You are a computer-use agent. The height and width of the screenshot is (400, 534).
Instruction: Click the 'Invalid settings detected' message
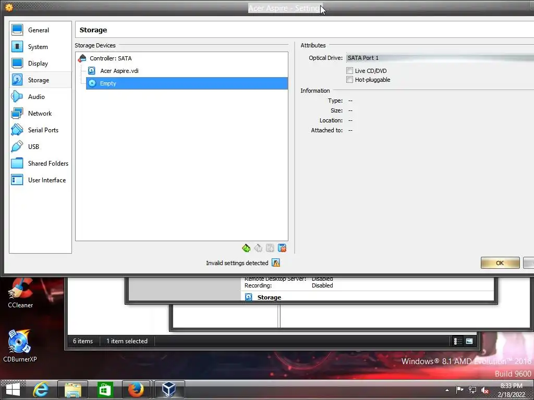(x=237, y=263)
